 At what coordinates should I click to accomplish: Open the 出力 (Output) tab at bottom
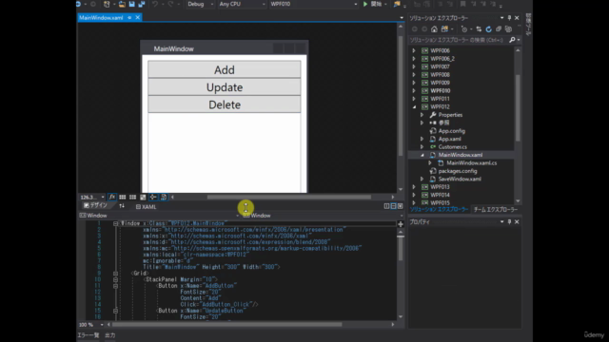pos(110,335)
